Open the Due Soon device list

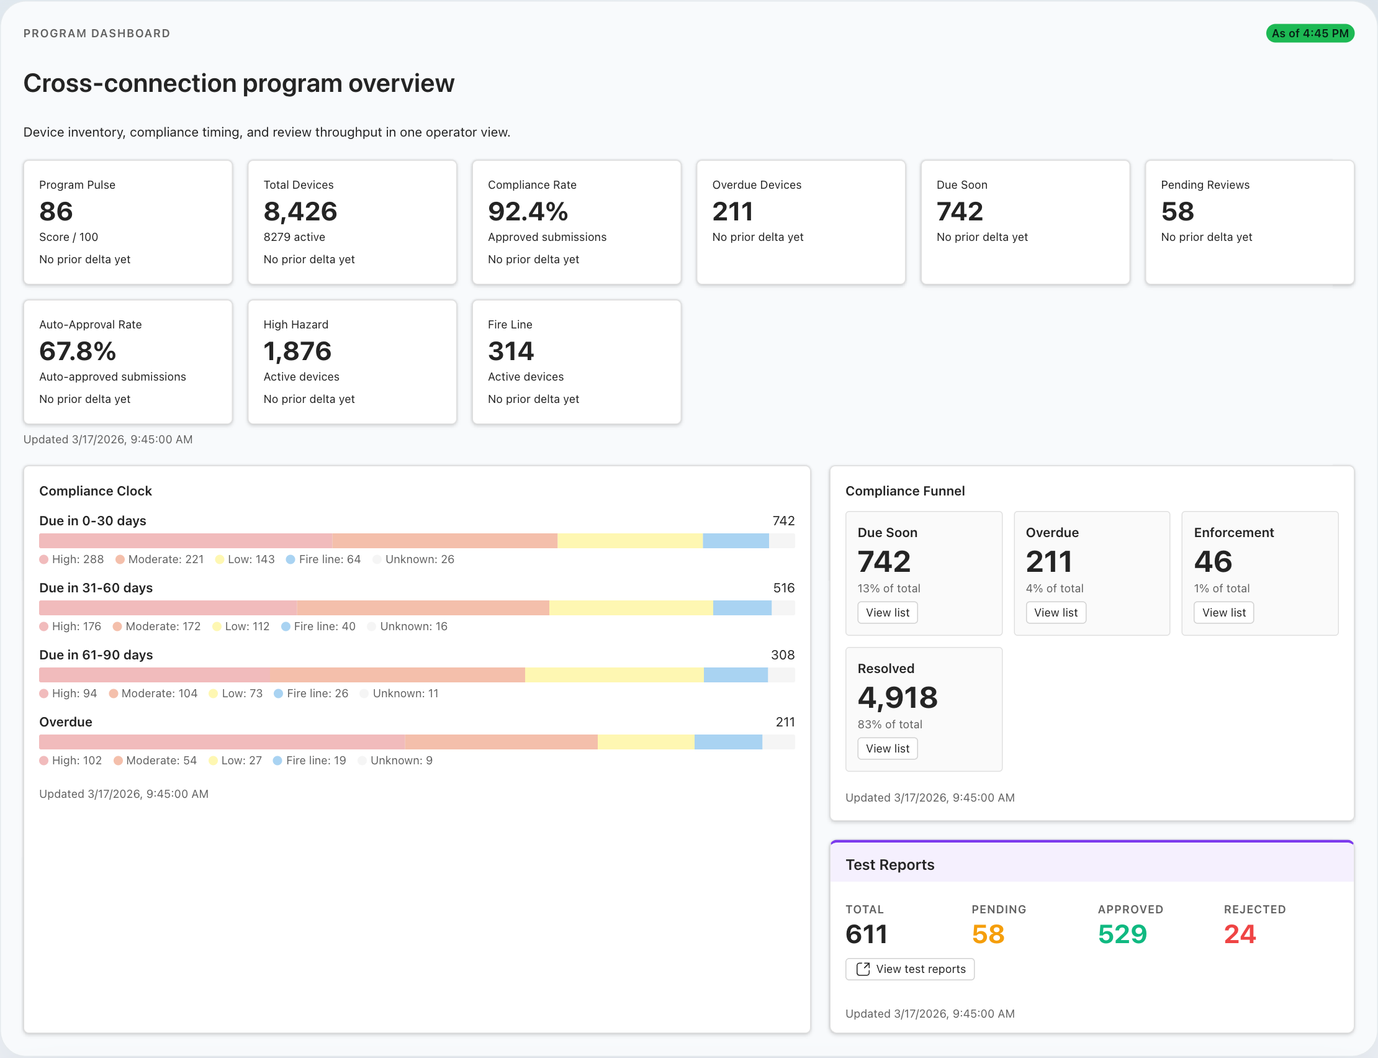(x=887, y=612)
